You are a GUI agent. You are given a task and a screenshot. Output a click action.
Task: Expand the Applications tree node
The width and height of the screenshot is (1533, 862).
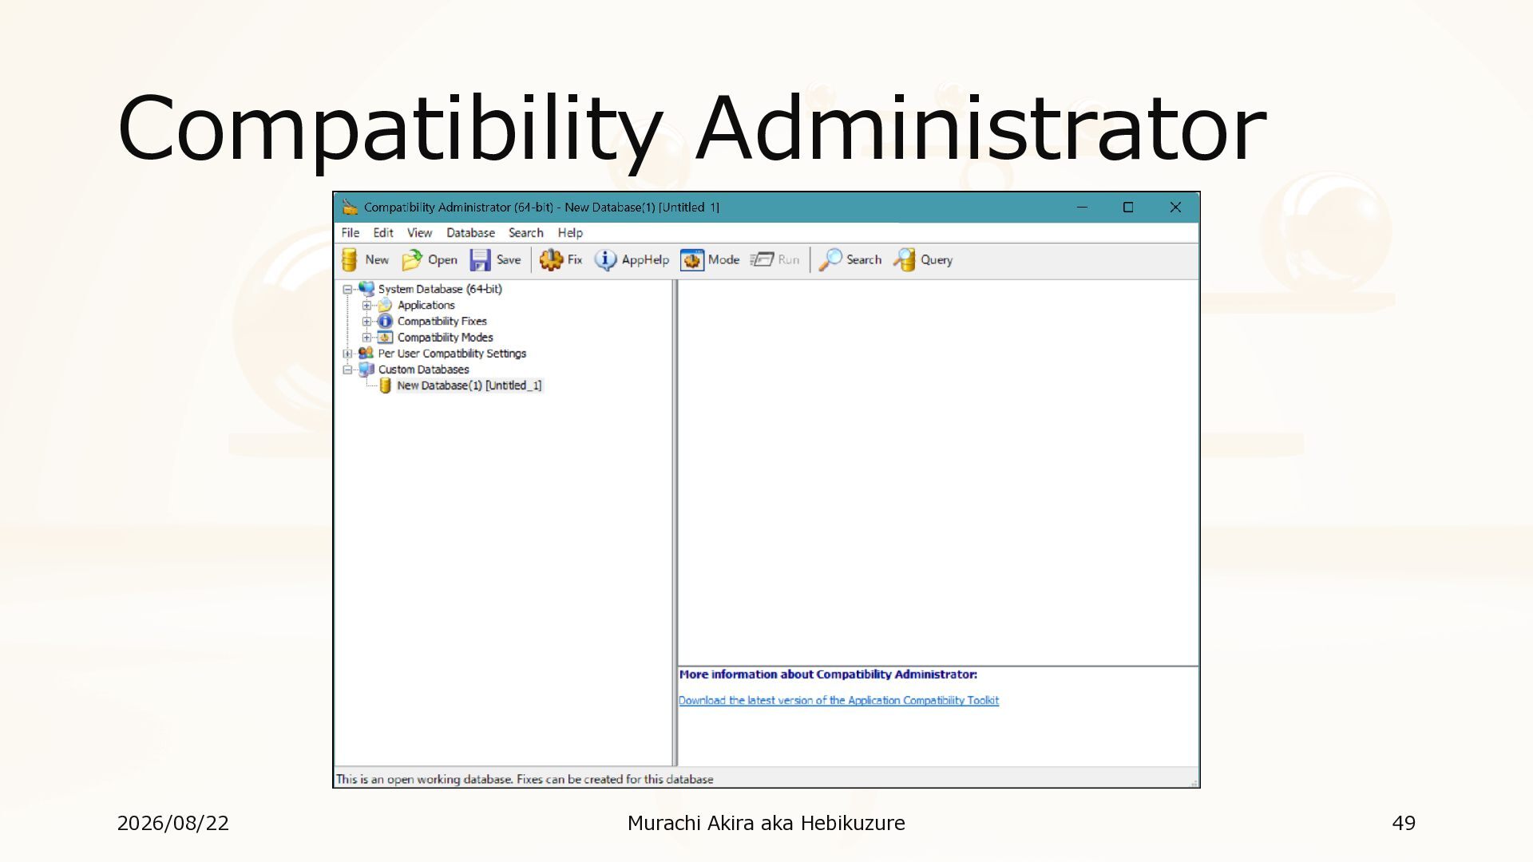pos(366,306)
